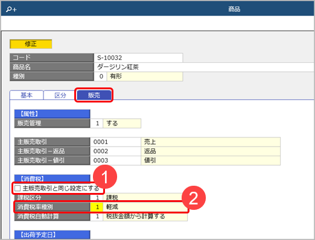The width and height of the screenshot is (315, 240).
Task: Select 税抜金額から計算する value
Action: 145,216
